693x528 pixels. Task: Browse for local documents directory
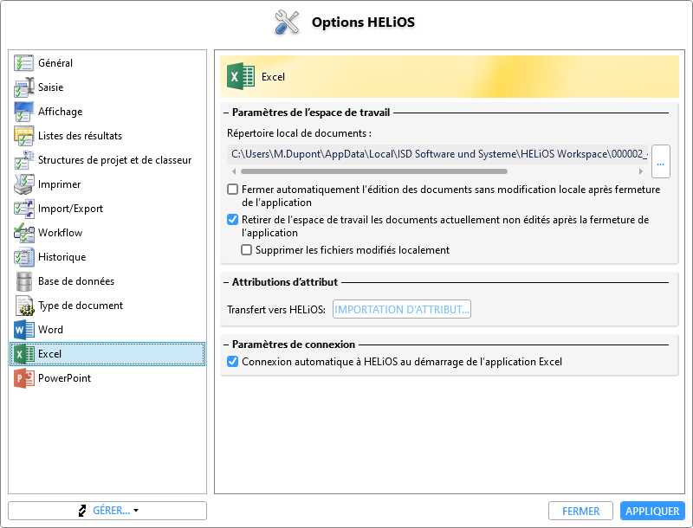660,162
